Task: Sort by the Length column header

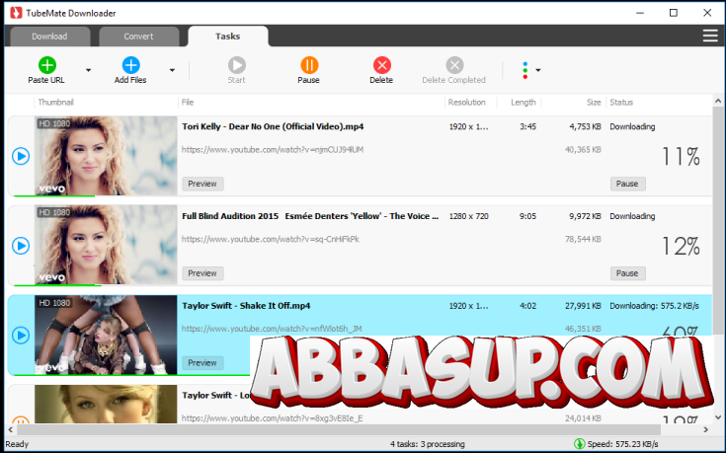Action: coord(524,103)
